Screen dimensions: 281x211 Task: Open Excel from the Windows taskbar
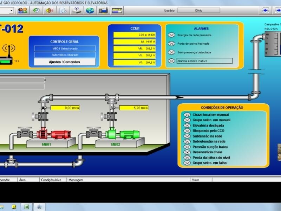pyautogui.click(x=26, y=207)
